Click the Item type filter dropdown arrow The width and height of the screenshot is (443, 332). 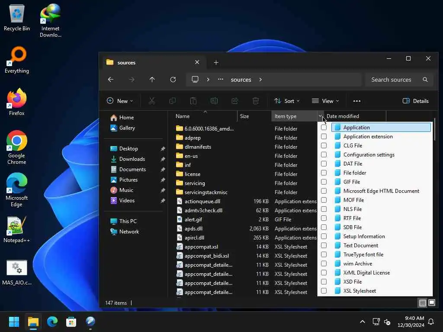321,116
